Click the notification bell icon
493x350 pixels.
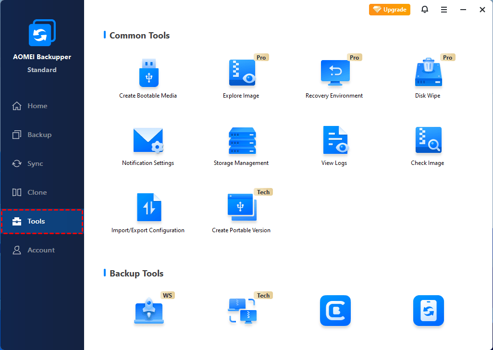(x=425, y=10)
